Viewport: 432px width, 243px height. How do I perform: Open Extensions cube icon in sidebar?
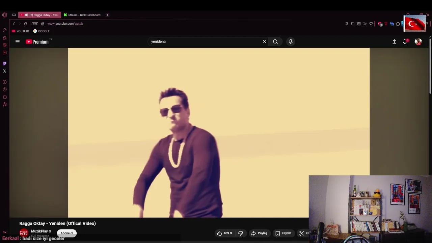coord(4,97)
